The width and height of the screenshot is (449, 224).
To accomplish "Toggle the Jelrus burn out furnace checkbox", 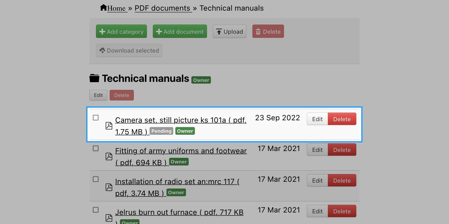I will click(x=96, y=210).
